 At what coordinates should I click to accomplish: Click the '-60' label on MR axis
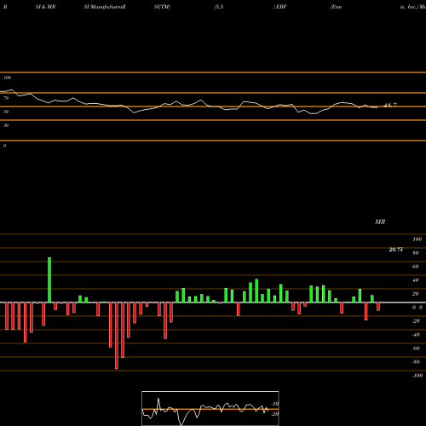point(416,348)
